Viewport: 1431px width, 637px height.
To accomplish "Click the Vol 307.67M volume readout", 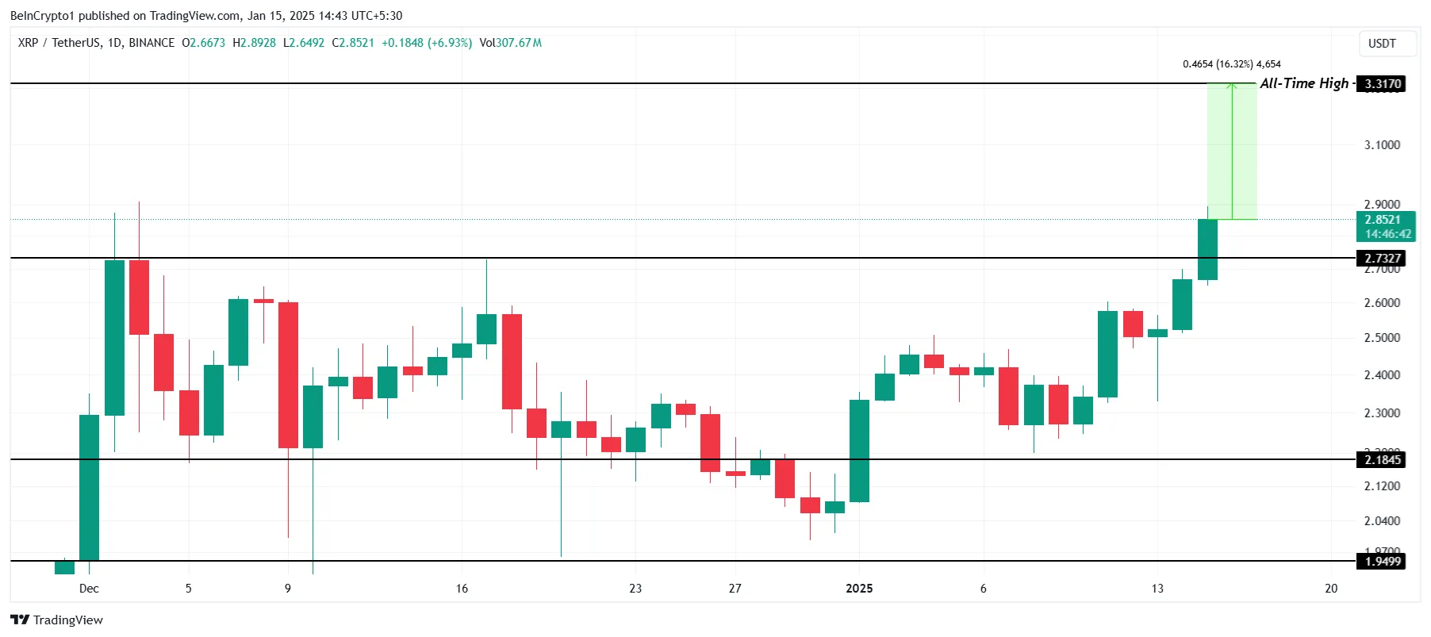I will tap(510, 43).
